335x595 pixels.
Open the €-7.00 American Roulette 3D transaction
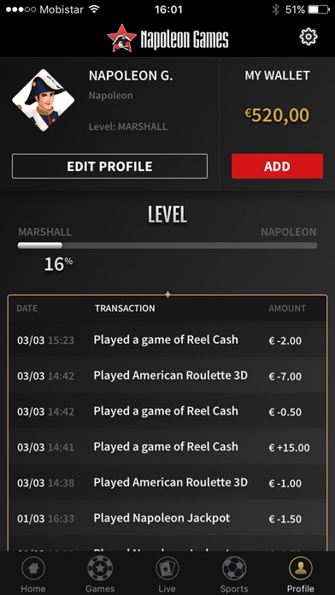tap(167, 375)
